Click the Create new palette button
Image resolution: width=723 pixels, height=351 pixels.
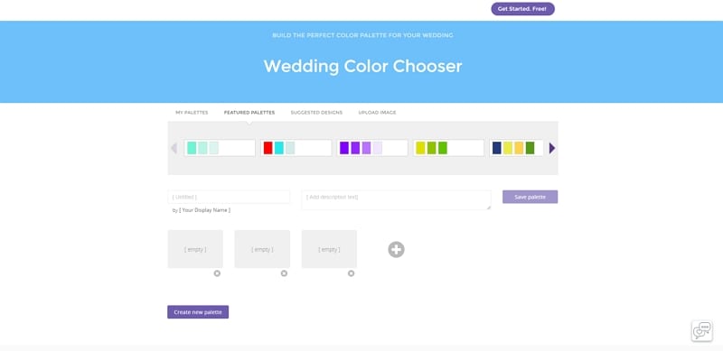(x=198, y=312)
